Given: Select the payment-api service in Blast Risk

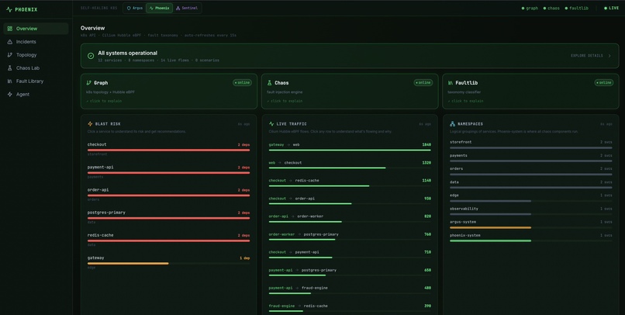Looking at the screenshot, I should pos(168,172).
